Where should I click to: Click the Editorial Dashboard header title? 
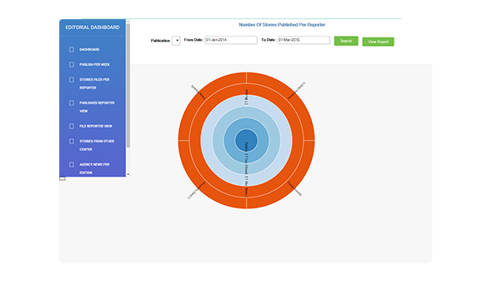(x=93, y=27)
